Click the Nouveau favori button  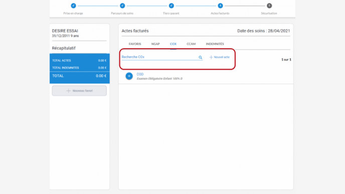point(79,91)
